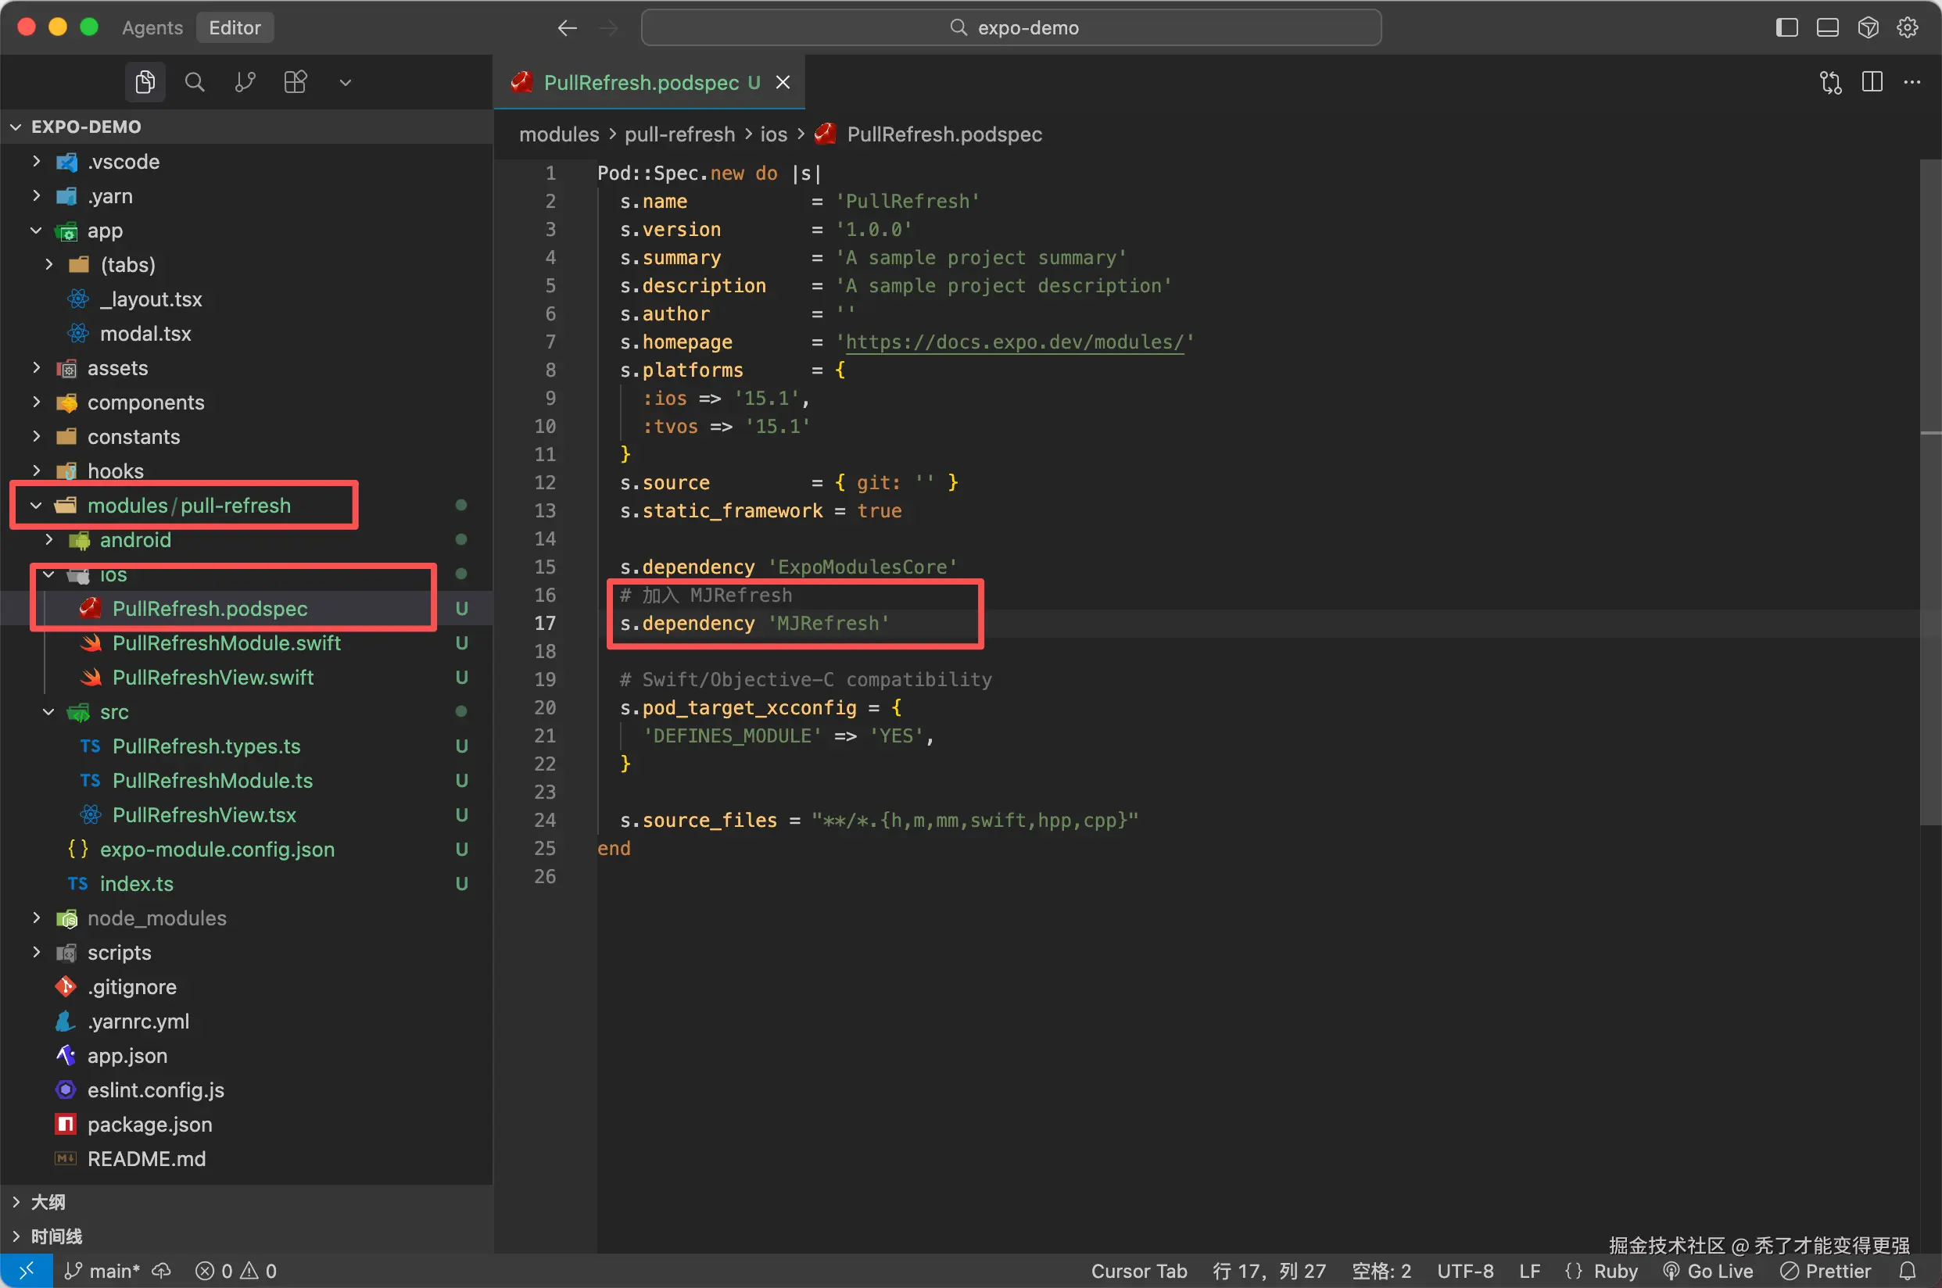Click the notifications bell in status bar

(1908, 1271)
